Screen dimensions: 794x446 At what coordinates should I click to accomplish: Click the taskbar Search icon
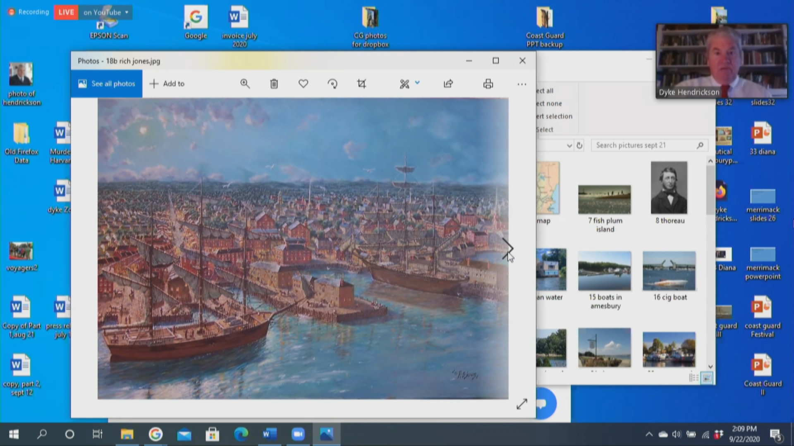point(42,434)
